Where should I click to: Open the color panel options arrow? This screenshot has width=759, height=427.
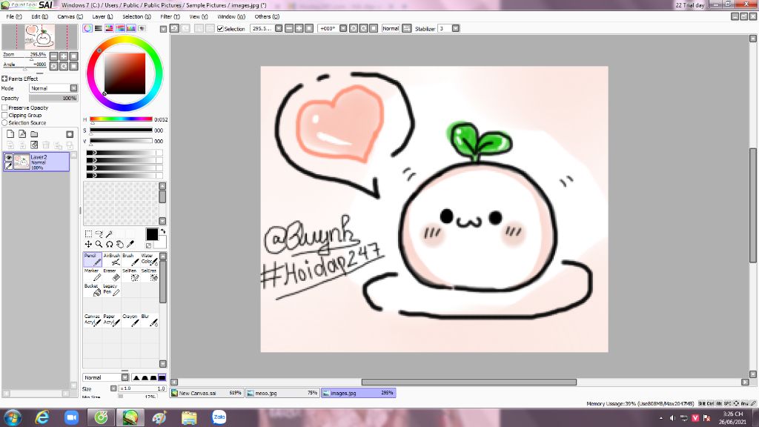(163, 29)
